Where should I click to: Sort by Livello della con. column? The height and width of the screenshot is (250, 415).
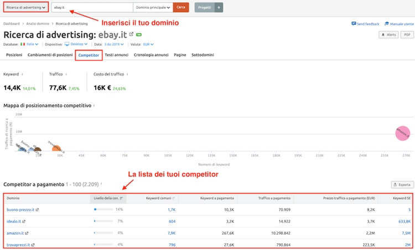pos(108,198)
